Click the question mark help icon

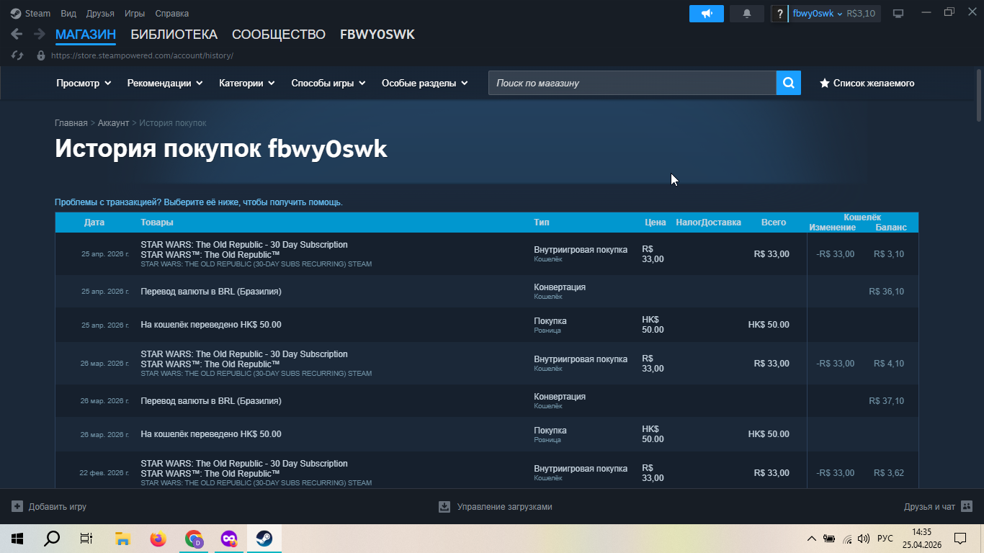click(x=779, y=14)
